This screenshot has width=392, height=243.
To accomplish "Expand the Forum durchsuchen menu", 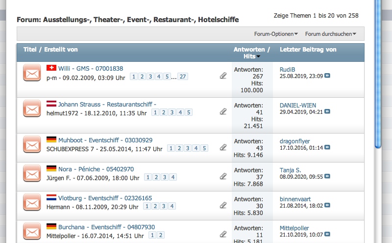I will point(330,34).
